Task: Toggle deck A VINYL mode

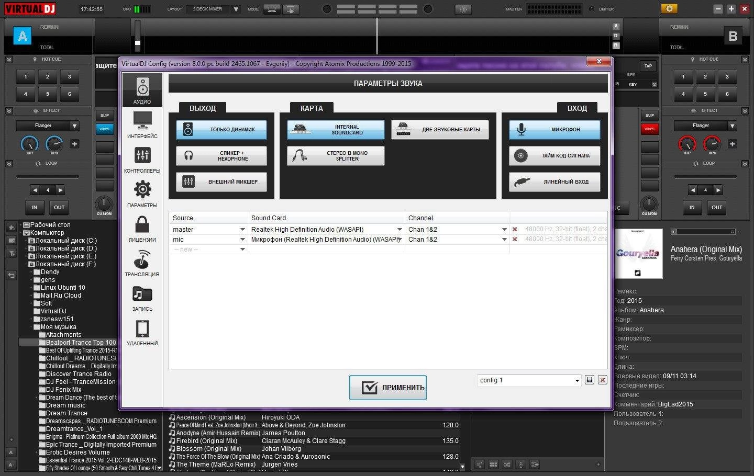Action: coord(105,129)
